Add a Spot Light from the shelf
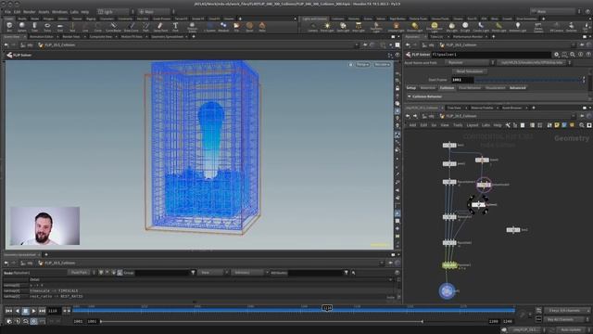Image resolution: width=593 pixels, height=334 pixels. coord(343,27)
